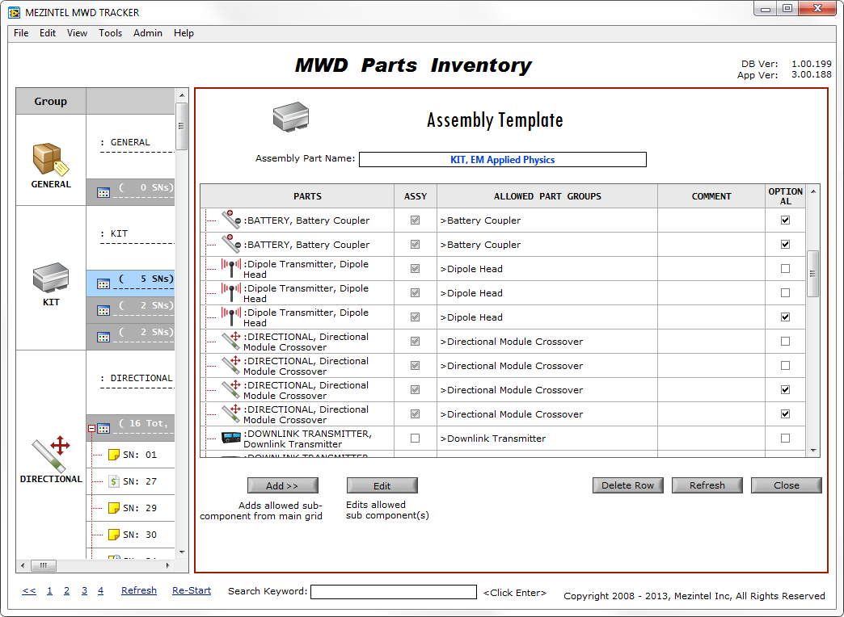The height and width of the screenshot is (617, 844).
Task: Click the grid icon beside 0 SNs
Action: [x=103, y=192]
